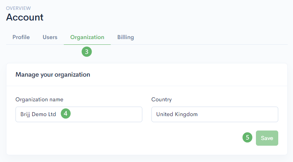Screen dimensions: 293x162
Task: Click the 'Account' page title
Action: point(25,17)
